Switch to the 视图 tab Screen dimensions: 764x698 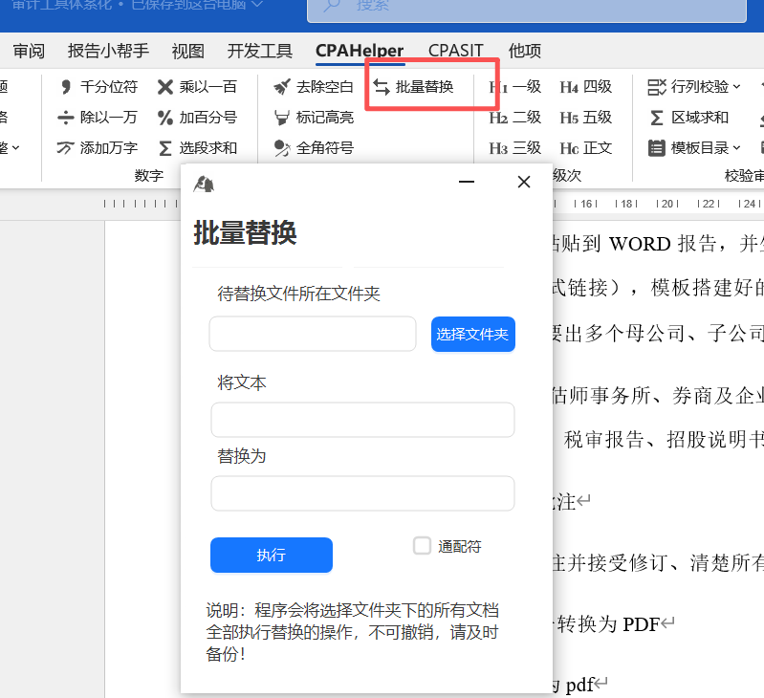(x=188, y=51)
